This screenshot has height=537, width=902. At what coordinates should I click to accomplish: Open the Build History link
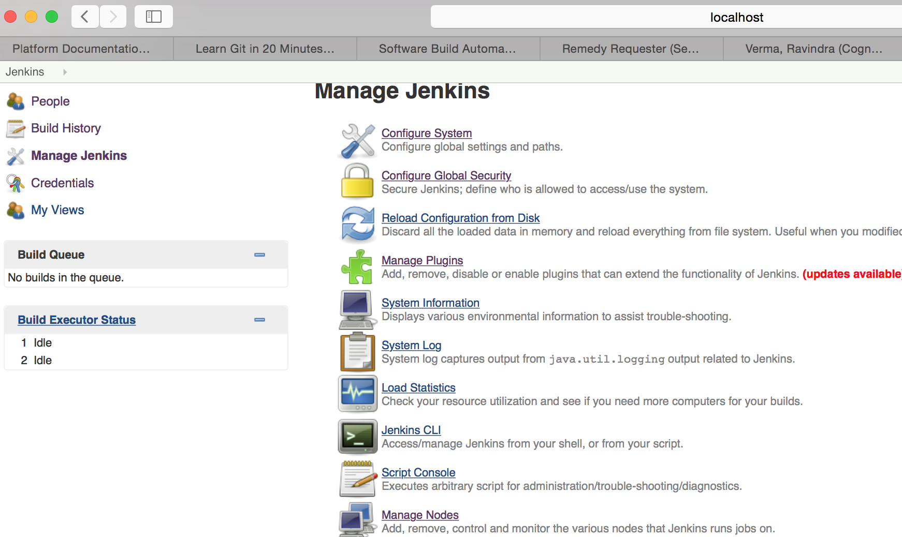66,128
